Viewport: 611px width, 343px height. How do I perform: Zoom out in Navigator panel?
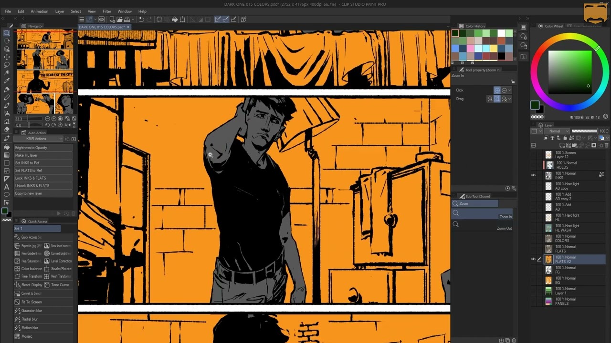pos(47,119)
